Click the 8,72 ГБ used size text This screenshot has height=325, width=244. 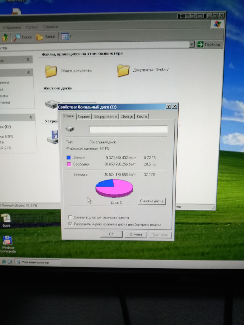click(x=150, y=158)
